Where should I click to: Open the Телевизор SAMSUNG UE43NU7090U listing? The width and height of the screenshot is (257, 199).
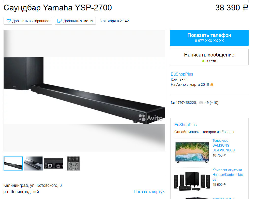pyautogui.click(x=223, y=145)
